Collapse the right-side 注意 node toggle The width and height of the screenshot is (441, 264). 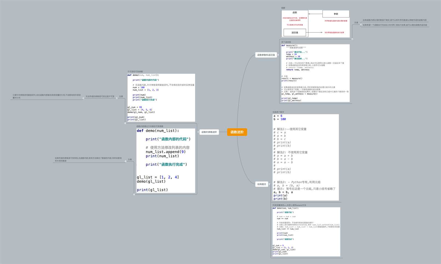point(361,25)
